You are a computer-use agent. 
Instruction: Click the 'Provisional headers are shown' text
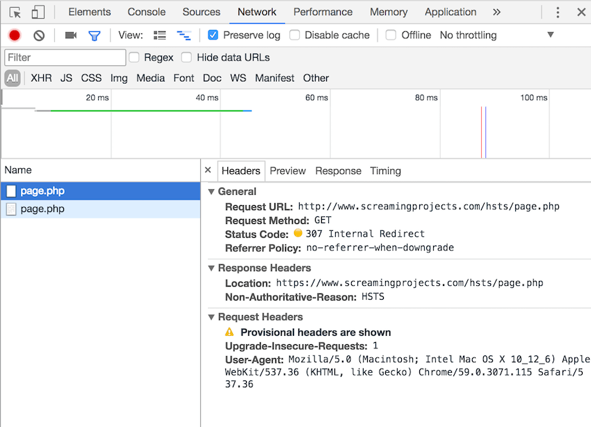click(x=316, y=332)
